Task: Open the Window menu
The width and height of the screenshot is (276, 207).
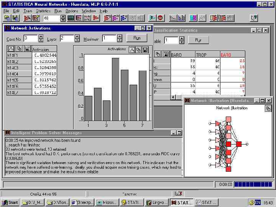Action: click(89, 11)
